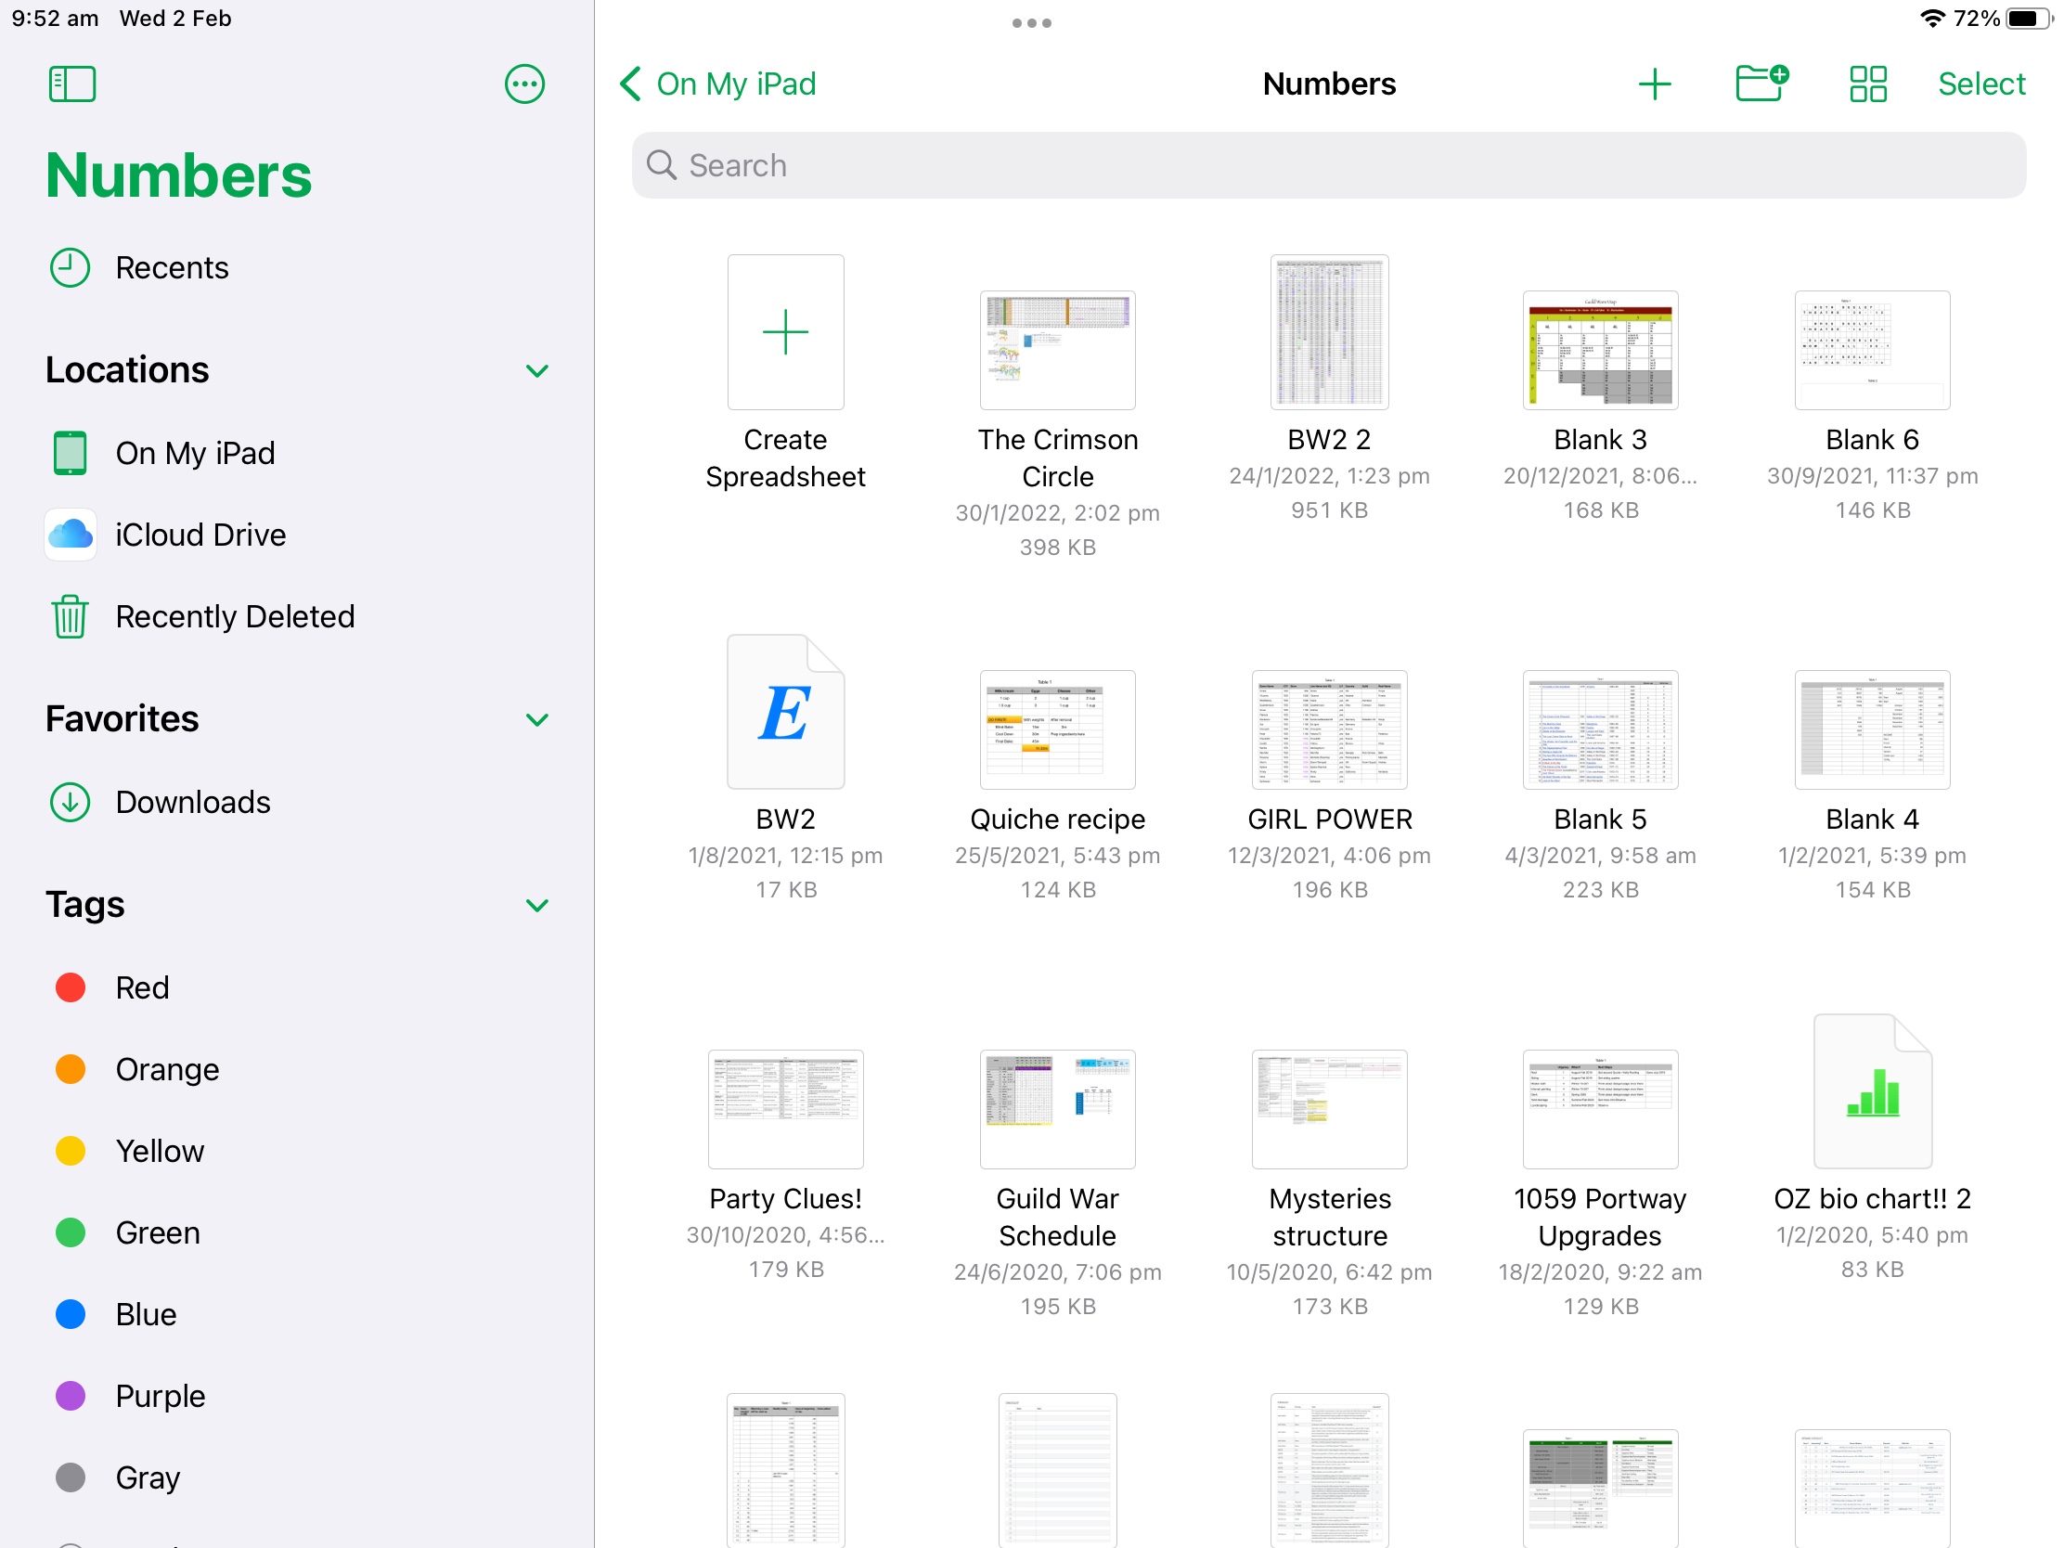2064x1548 pixels.
Task: Open the Recently Deleted trash location
Action: point(233,617)
